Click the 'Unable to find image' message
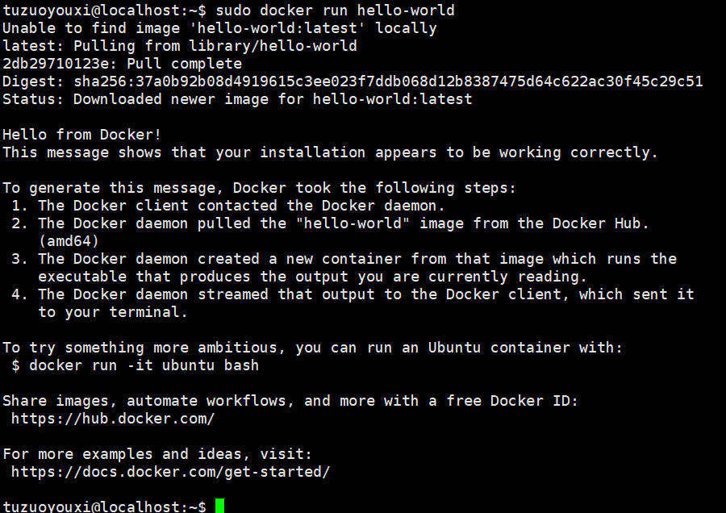The image size is (726, 513). pos(220,28)
